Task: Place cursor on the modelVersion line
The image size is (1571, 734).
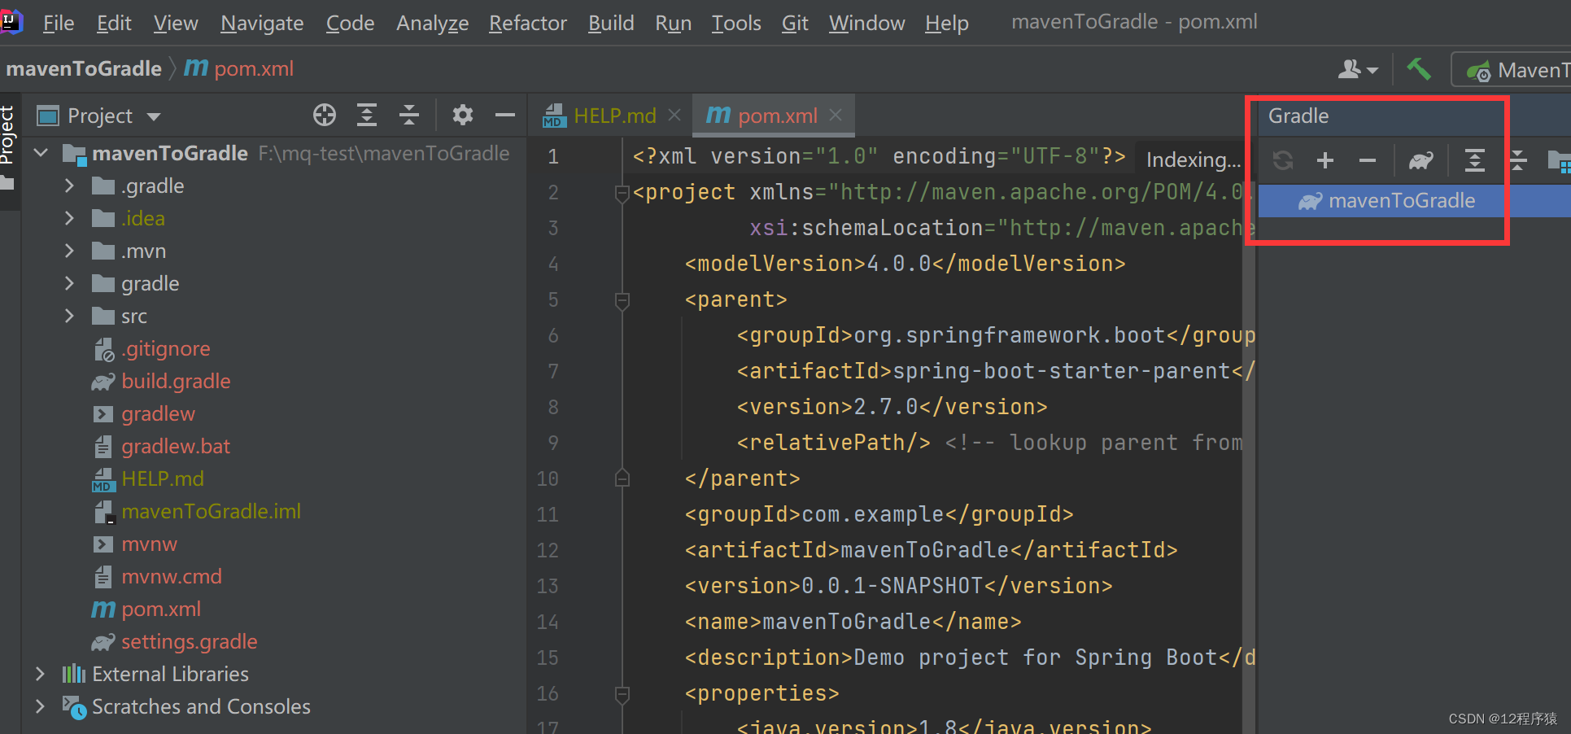Action: point(905,264)
